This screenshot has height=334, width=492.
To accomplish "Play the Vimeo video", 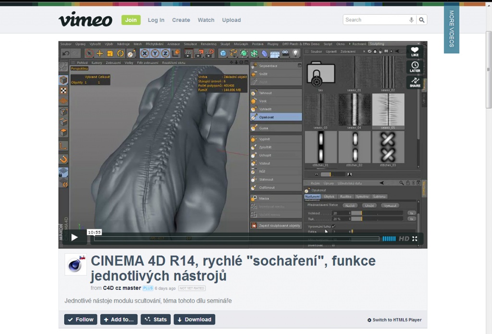I will point(74,237).
